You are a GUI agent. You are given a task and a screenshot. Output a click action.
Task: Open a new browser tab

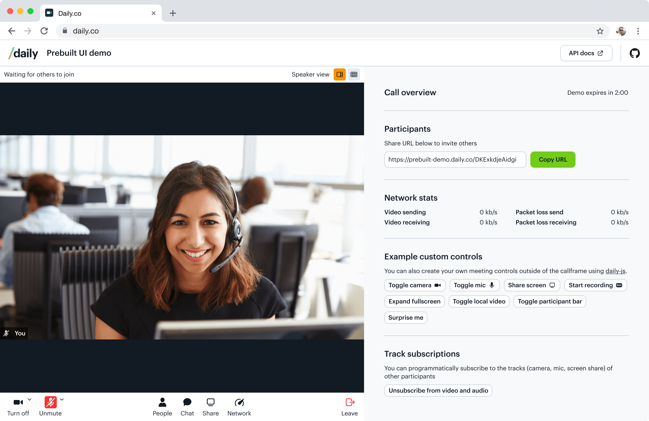(173, 13)
